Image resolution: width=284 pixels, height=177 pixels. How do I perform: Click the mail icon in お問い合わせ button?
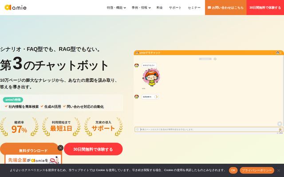pos(209,8)
